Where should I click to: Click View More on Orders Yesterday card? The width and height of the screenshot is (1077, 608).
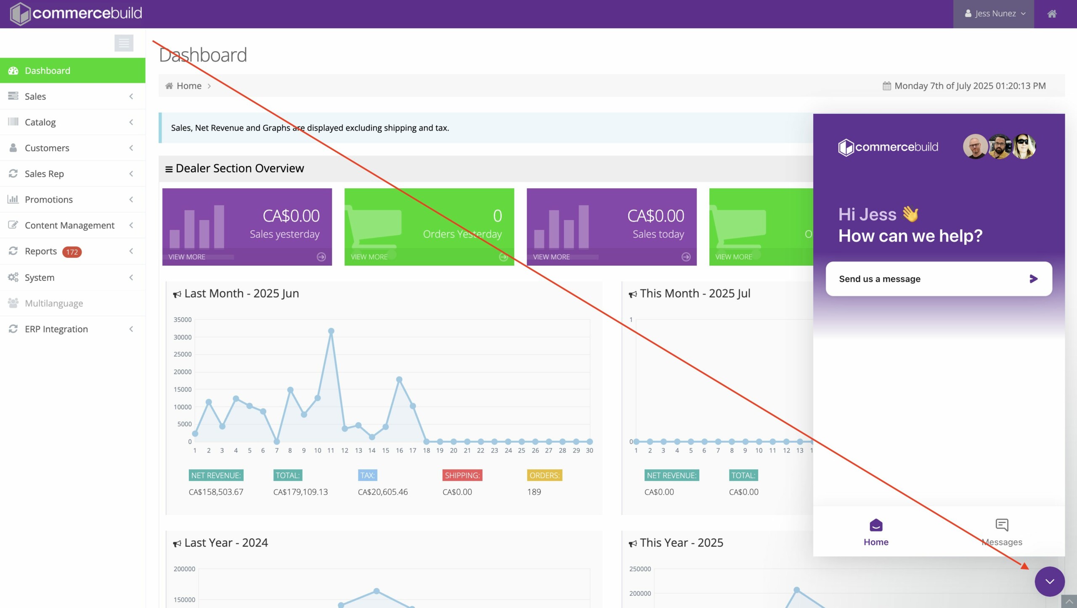click(369, 257)
